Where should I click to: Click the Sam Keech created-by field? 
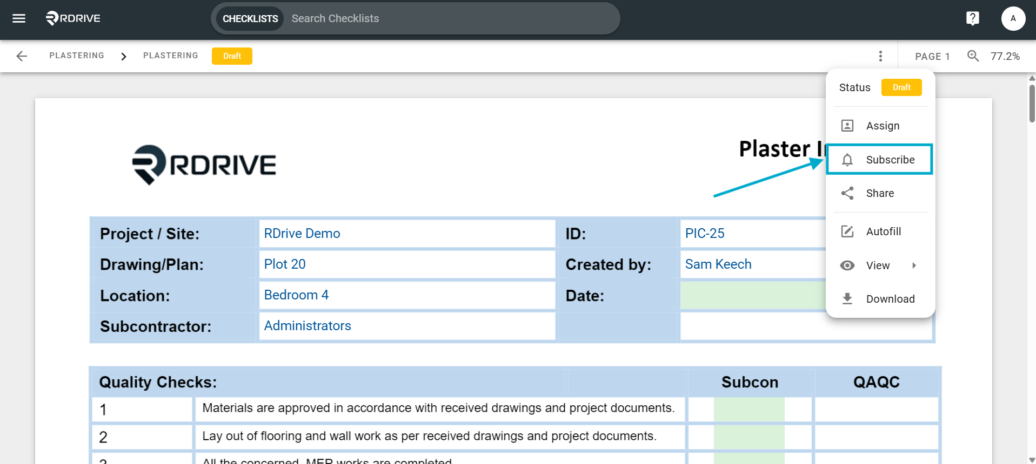click(x=753, y=264)
